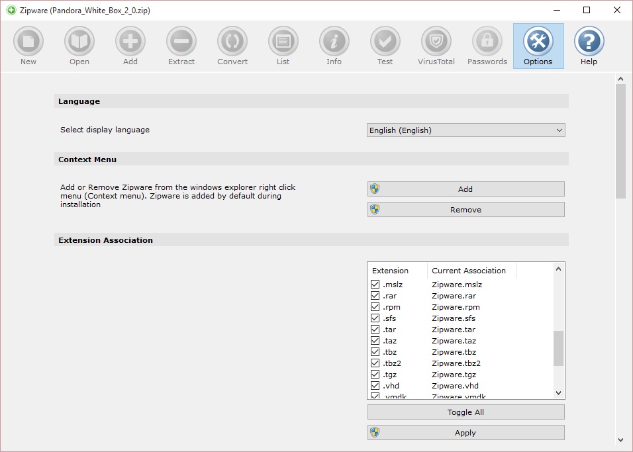The height and width of the screenshot is (452, 633).
Task: Show archive Info via toolbar icon
Action: (334, 41)
